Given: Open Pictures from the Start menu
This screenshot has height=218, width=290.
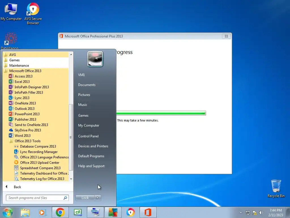Looking at the screenshot, I should (x=84, y=95).
